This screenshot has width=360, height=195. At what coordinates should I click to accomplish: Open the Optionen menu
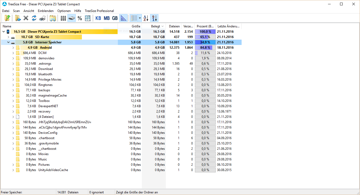tap(64, 11)
